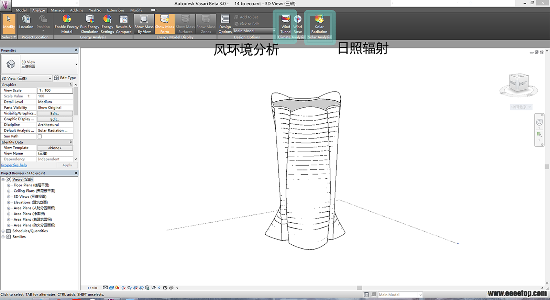
Task: Toggle Sun Path off icon in view bar
Action: tap(117, 288)
